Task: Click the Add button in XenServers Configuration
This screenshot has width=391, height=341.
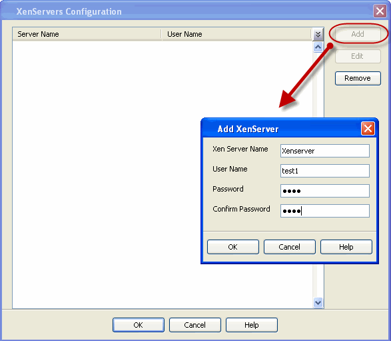Action: coord(358,34)
